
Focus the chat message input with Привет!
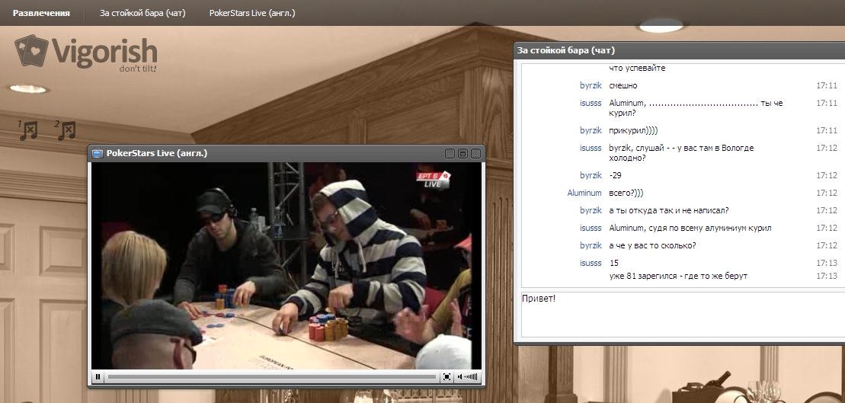tap(678, 312)
